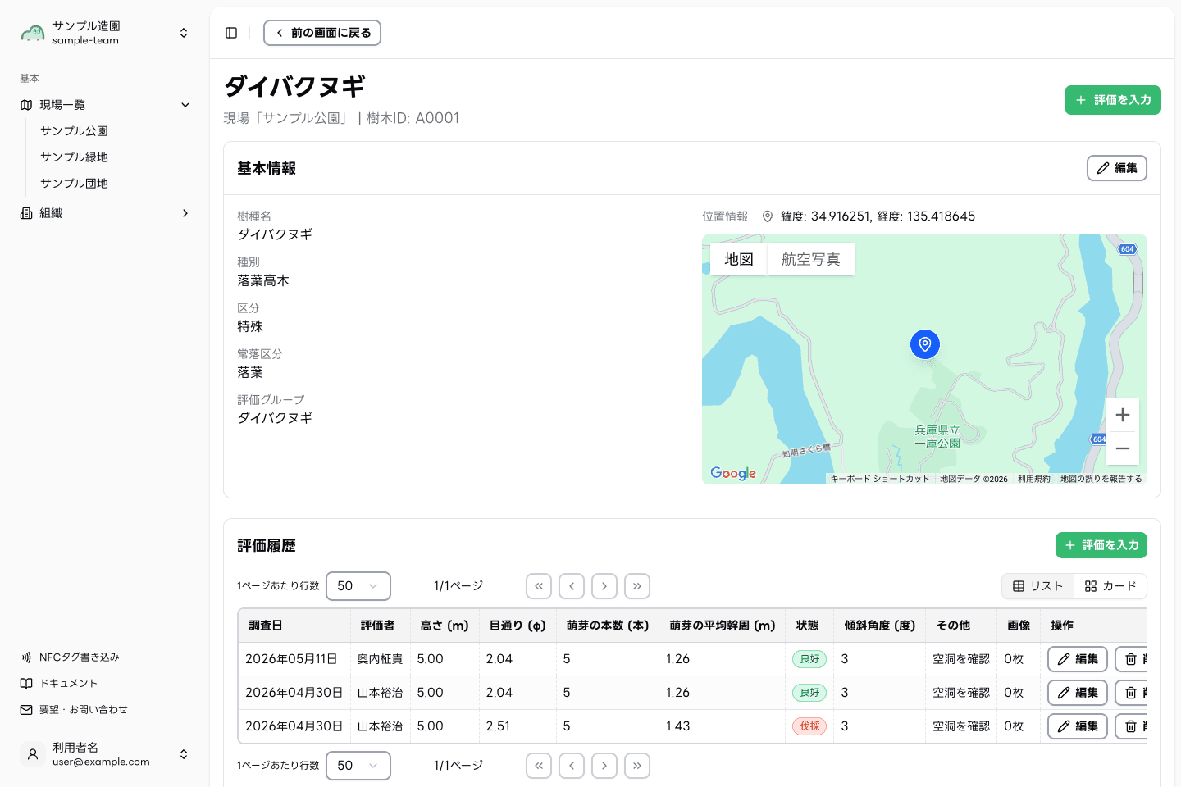Switch map to 航空写真 view
This screenshot has height=787, width=1181.
pyautogui.click(x=810, y=259)
